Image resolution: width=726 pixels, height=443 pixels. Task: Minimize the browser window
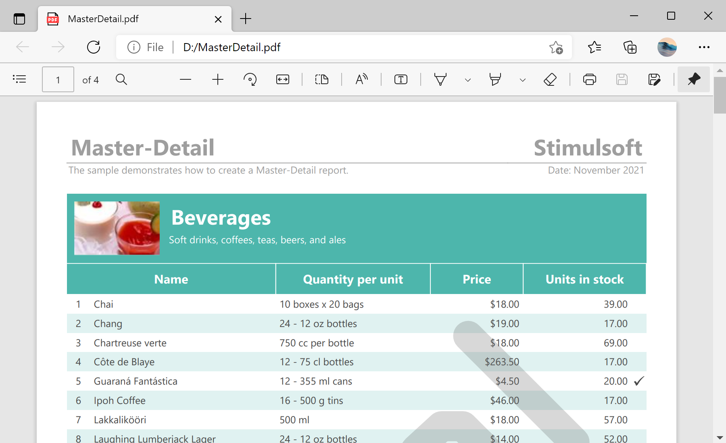634,16
